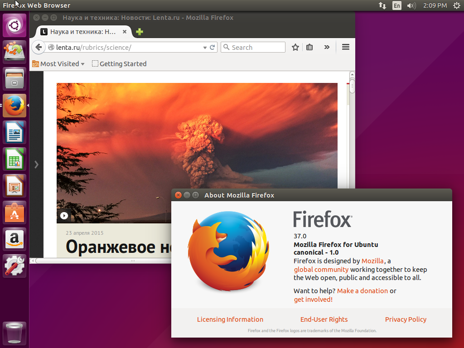Bookmark this page with the star icon

[x=295, y=47]
